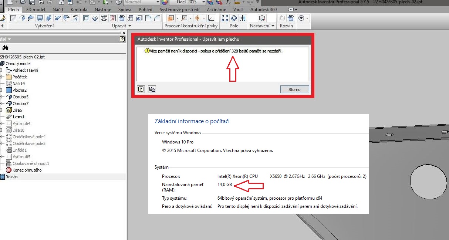Select the Unfold tool in Upravit panel
The image size is (449, 240).
click(122, 18)
